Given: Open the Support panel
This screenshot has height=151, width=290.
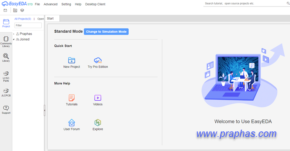Looking at the screenshot, I should coord(6,110).
